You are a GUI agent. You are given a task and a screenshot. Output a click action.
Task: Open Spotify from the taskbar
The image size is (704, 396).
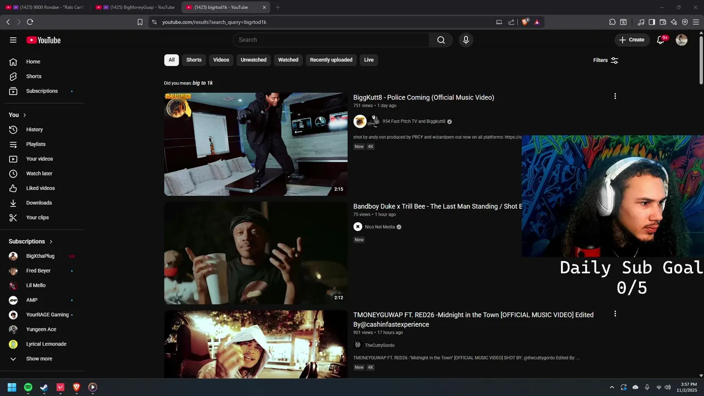[x=28, y=387]
